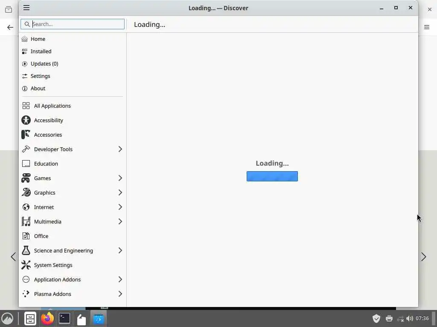
Task: Click the Application Addons icon
Action: pyautogui.click(x=26, y=279)
